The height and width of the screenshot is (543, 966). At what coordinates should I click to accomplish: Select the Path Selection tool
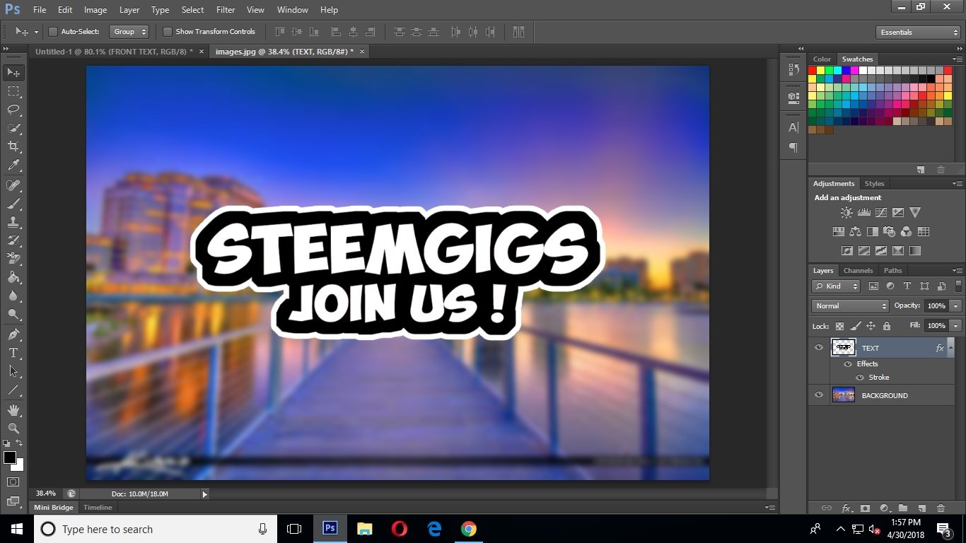[13, 370]
